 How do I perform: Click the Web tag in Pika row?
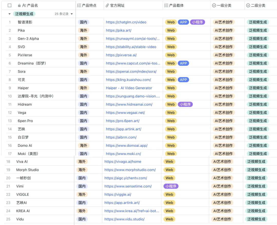171,30
